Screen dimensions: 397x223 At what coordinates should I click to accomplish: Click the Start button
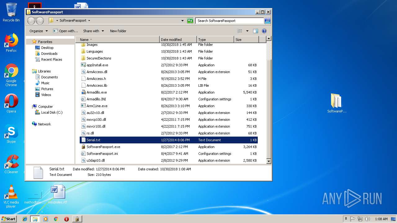pyautogui.click(x=8, y=219)
